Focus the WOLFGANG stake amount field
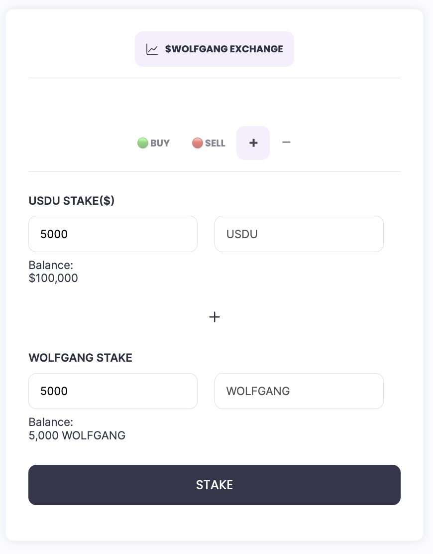This screenshot has height=554, width=433. click(113, 391)
